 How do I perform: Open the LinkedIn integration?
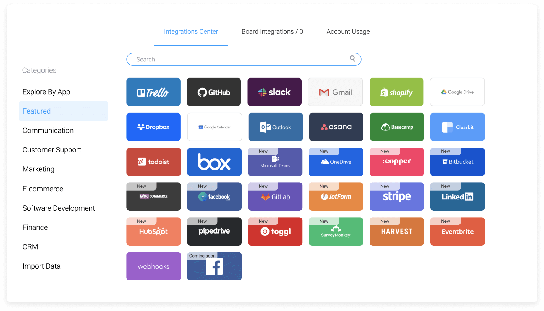pos(457,197)
